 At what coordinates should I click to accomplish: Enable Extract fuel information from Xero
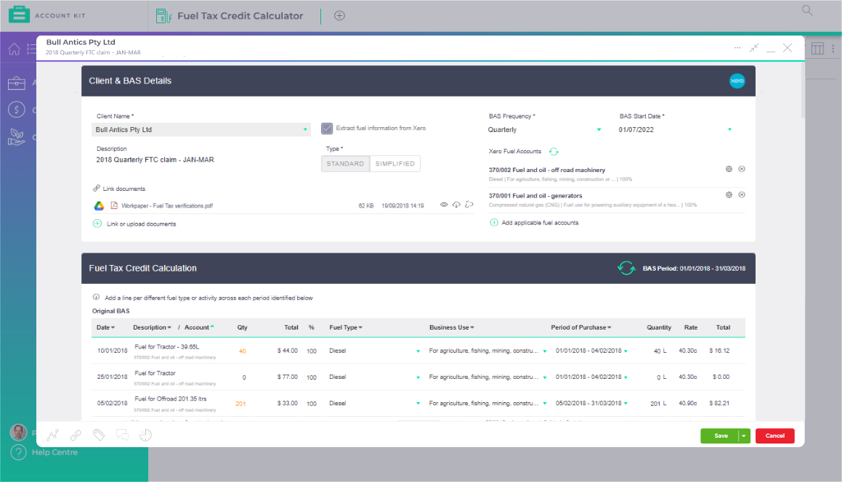coord(327,128)
